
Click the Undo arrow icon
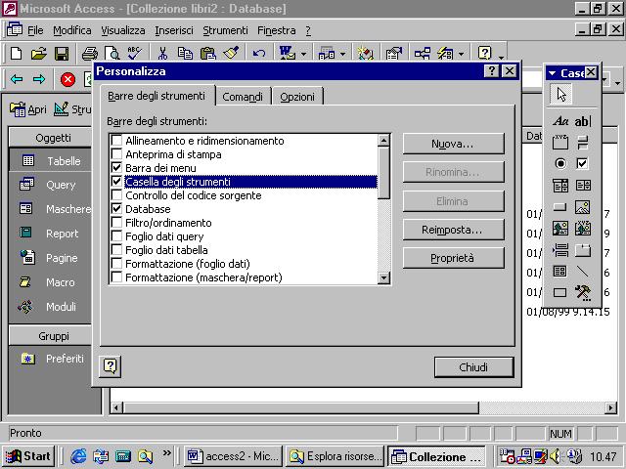[259, 54]
